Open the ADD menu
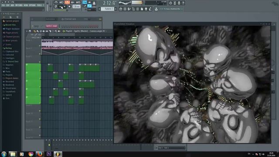This screenshot has height=157, width=279. click(x=12, y=5)
